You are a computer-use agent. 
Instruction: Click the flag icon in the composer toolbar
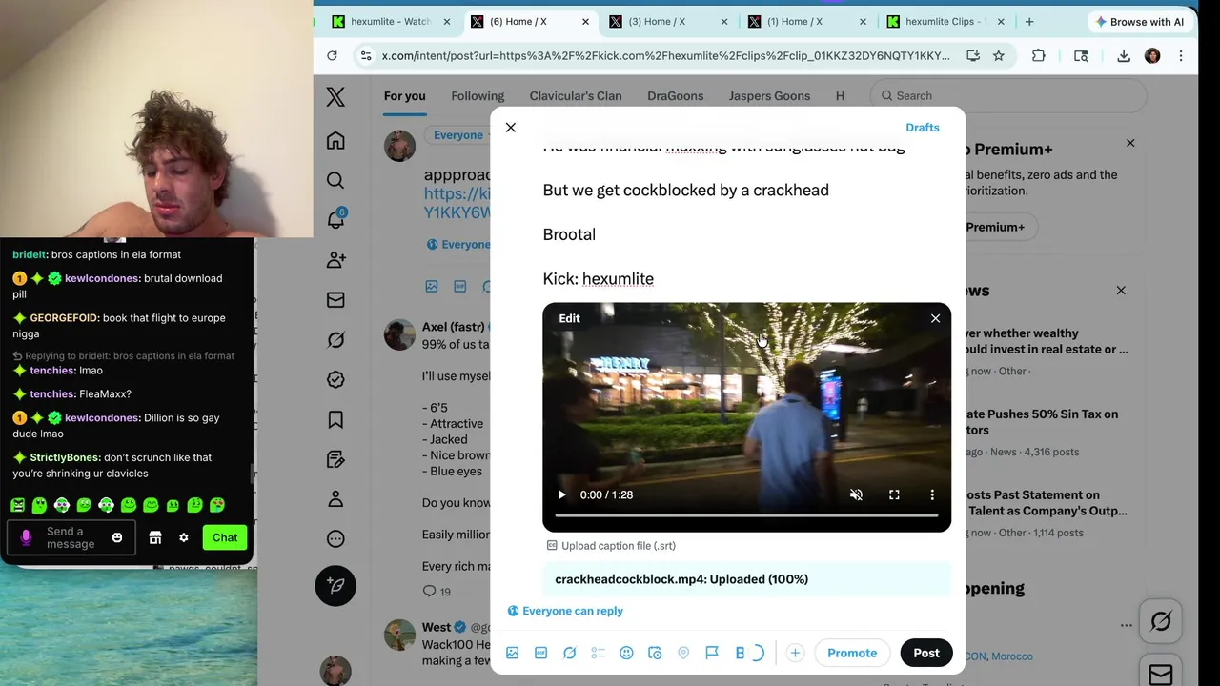[712, 653]
